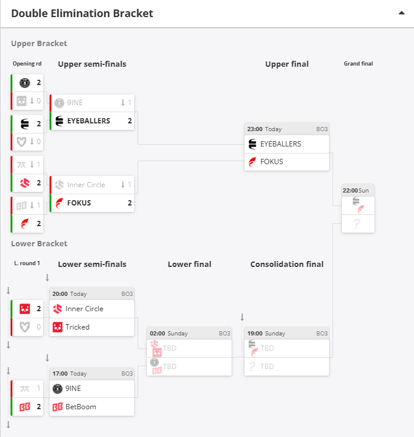Click Tricked logo in lower semi-finals

(58, 327)
